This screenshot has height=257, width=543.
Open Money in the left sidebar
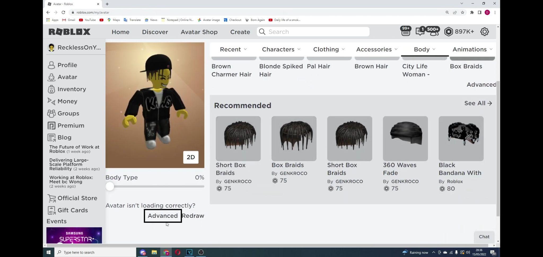click(x=67, y=101)
